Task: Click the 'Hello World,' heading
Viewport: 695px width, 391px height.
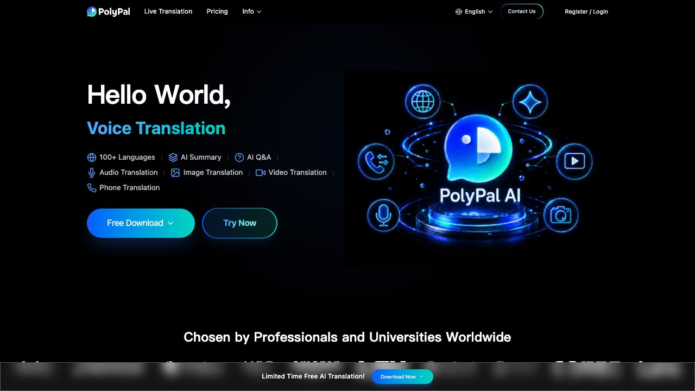Action: click(x=159, y=95)
